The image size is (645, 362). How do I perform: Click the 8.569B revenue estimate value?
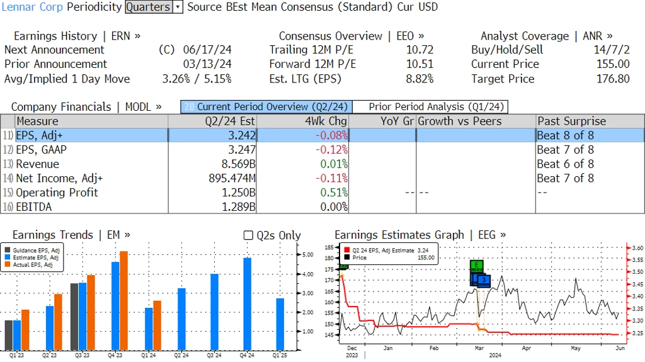click(x=238, y=164)
